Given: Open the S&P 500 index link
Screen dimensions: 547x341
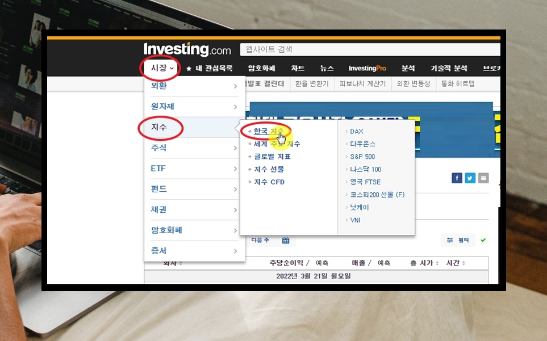Looking at the screenshot, I should (362, 157).
